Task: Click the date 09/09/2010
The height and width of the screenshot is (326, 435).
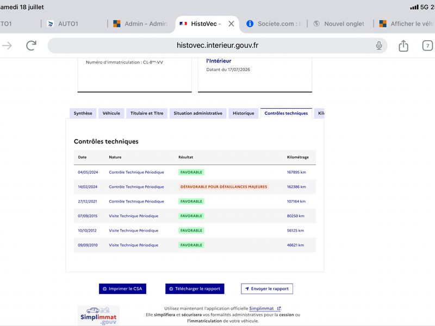Action: 88,245
